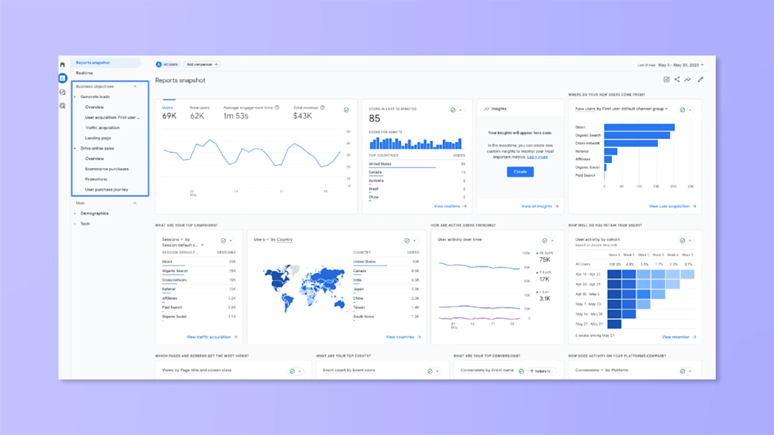Open the Home icon in left rail
This screenshot has width=774, height=435.
(62, 65)
